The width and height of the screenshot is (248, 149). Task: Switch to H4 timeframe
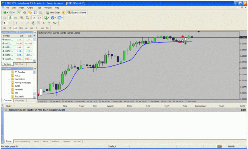31,28
